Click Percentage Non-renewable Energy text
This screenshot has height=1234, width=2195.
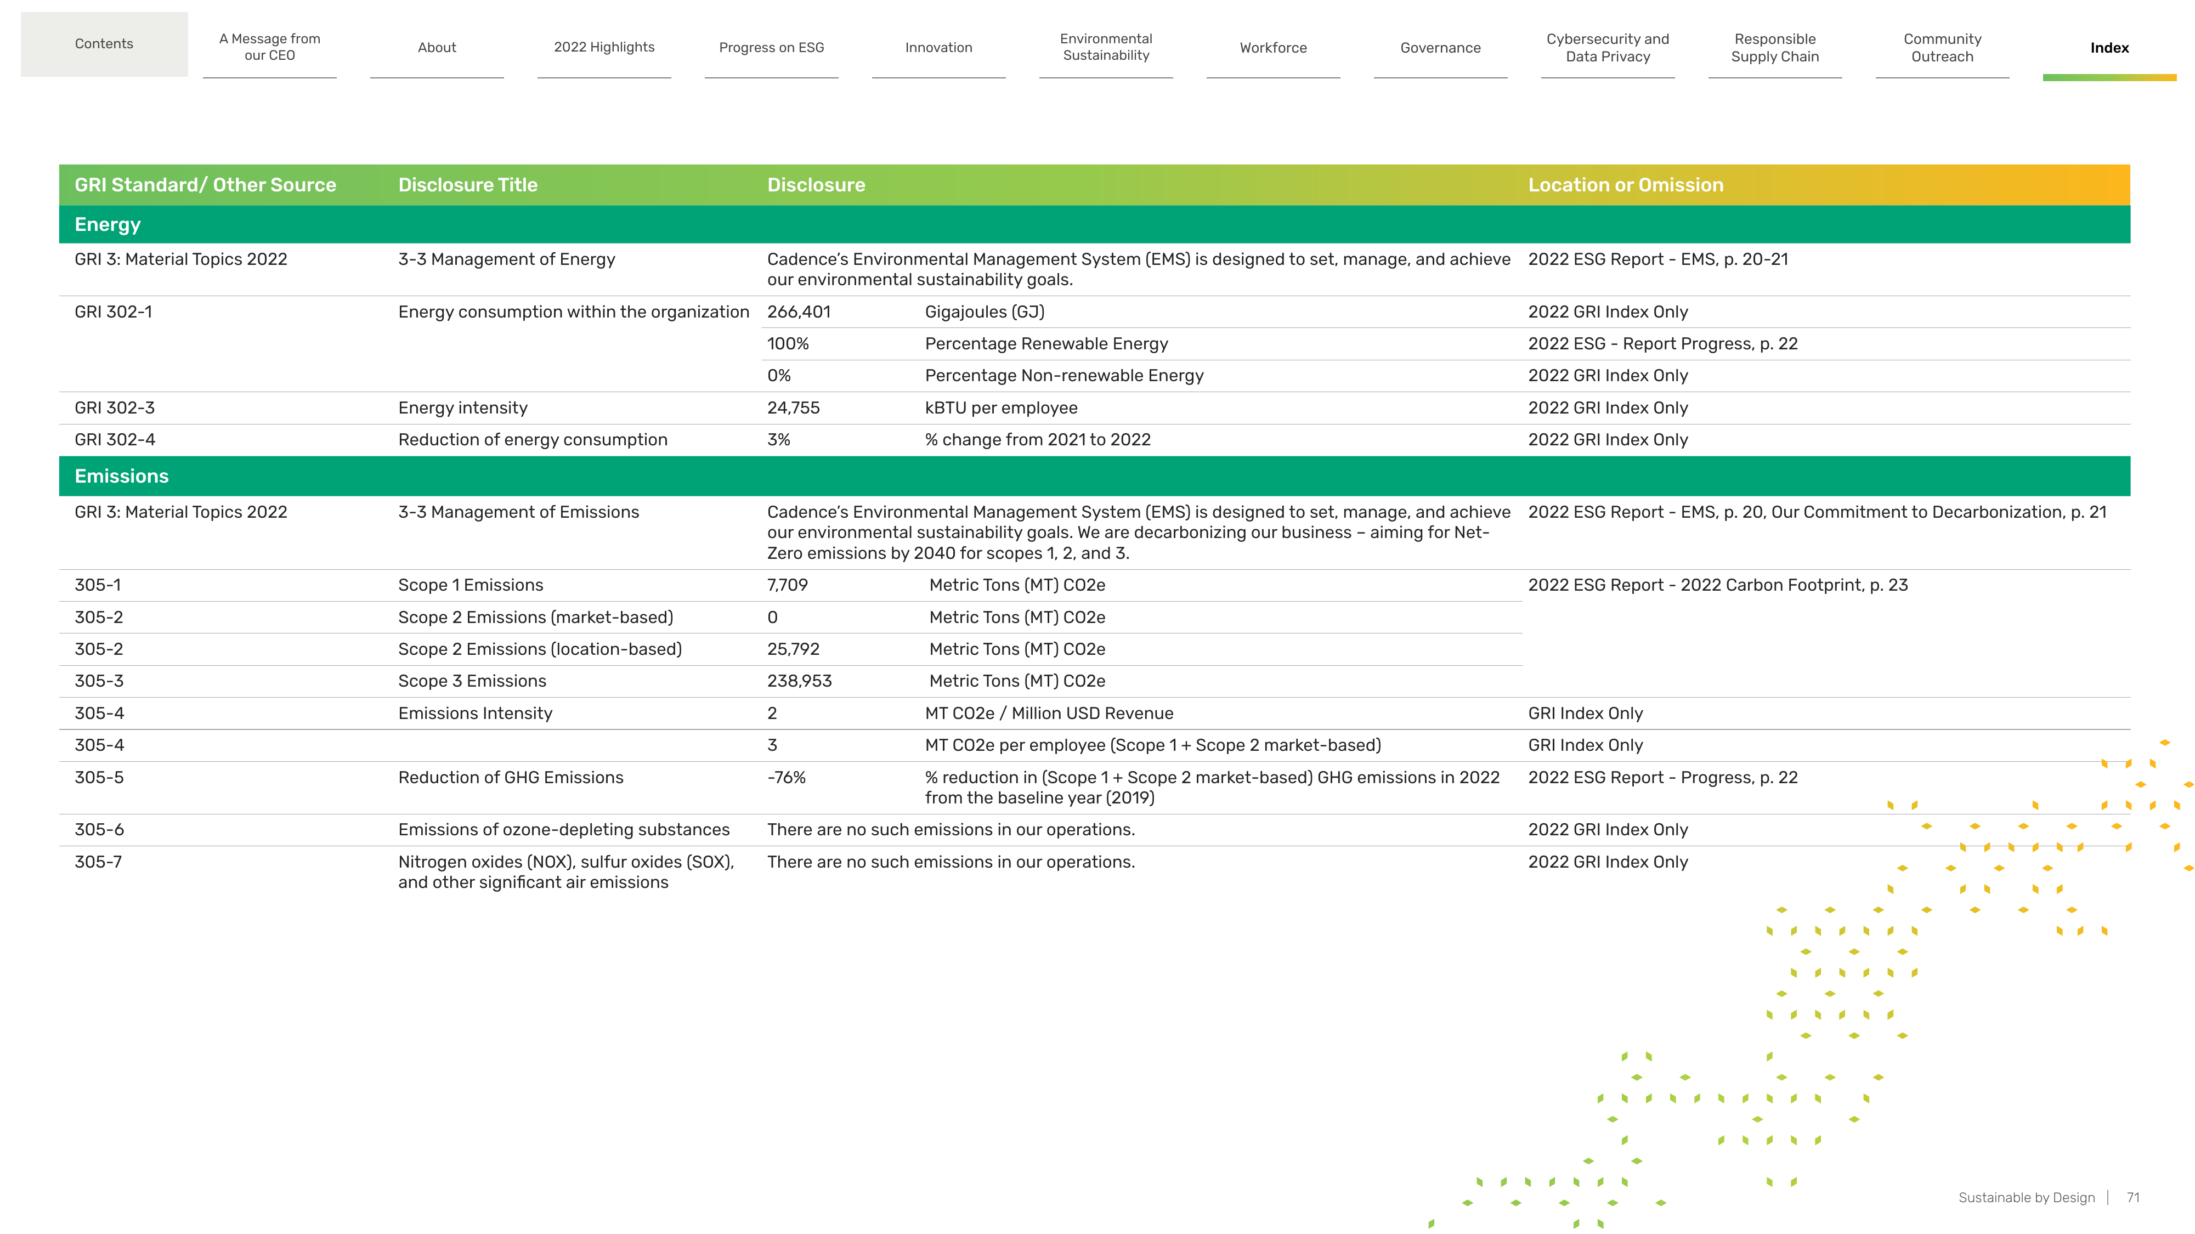(1064, 376)
